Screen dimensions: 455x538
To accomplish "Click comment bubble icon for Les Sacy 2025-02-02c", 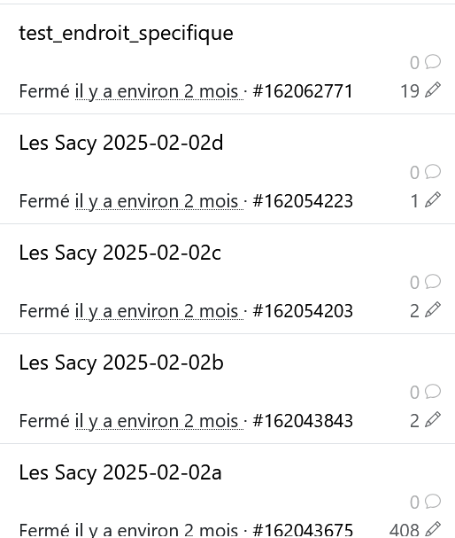I will point(432,282).
